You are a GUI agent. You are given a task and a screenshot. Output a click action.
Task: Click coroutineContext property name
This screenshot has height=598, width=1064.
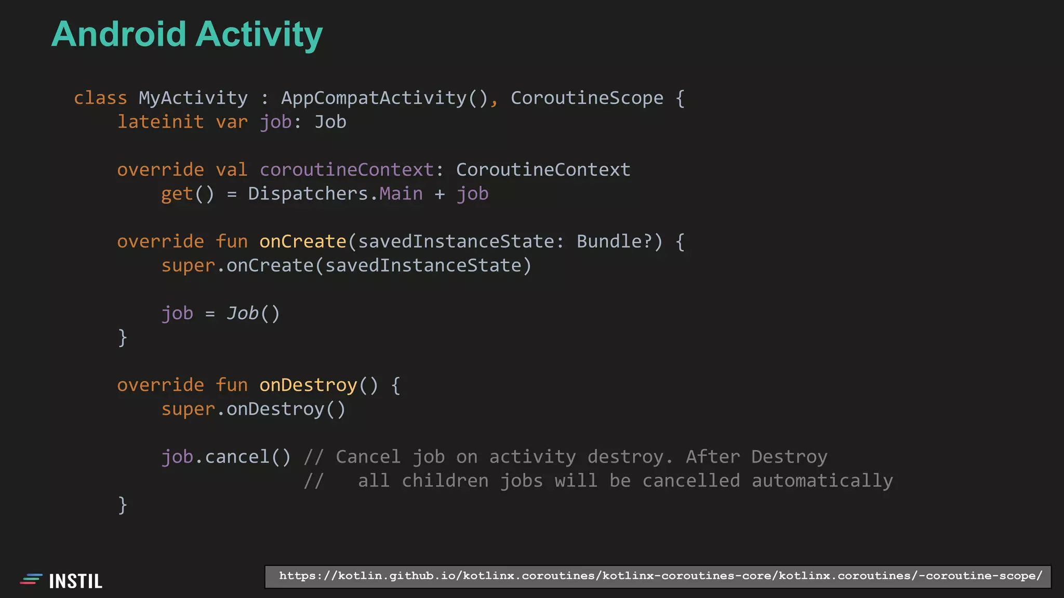pyautogui.click(x=347, y=170)
